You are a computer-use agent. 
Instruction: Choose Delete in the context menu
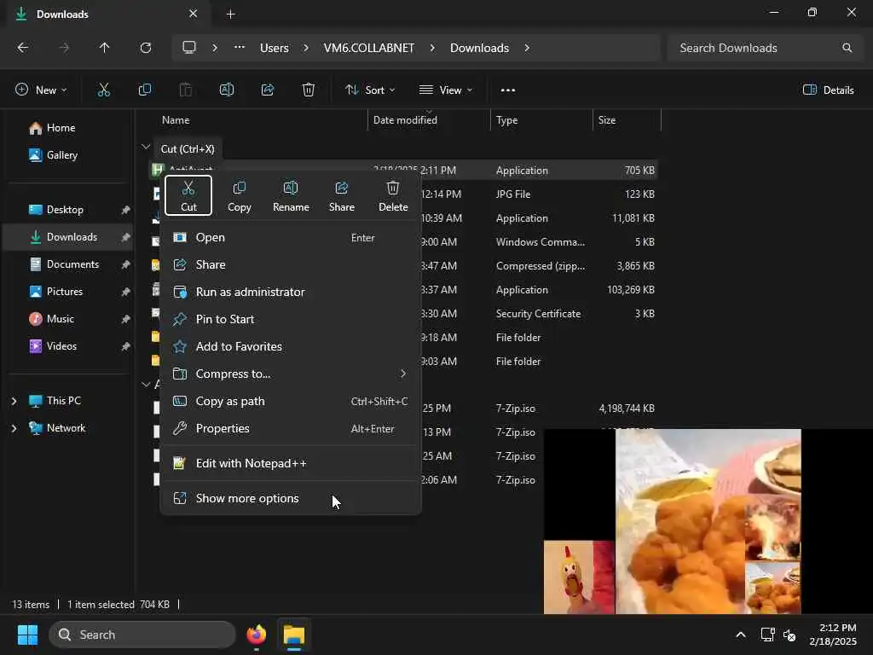pyautogui.click(x=393, y=195)
